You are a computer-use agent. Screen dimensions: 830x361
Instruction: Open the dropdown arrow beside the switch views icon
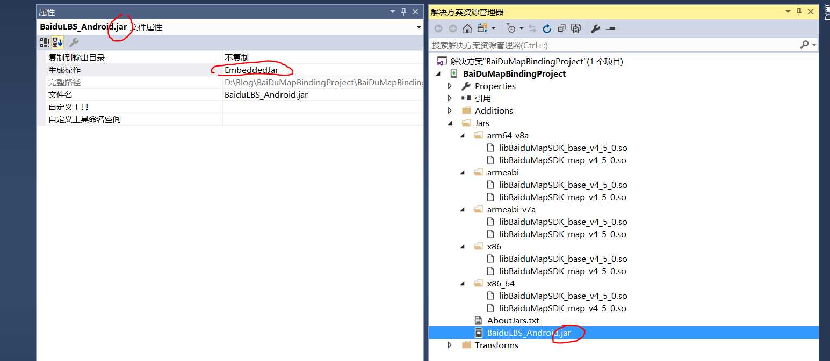click(493, 28)
